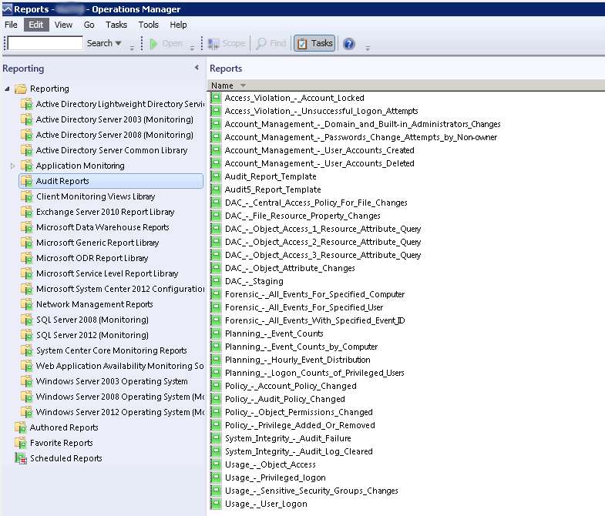Open toolbar options overflow after Help icon
The image size is (605, 516).
[368, 48]
